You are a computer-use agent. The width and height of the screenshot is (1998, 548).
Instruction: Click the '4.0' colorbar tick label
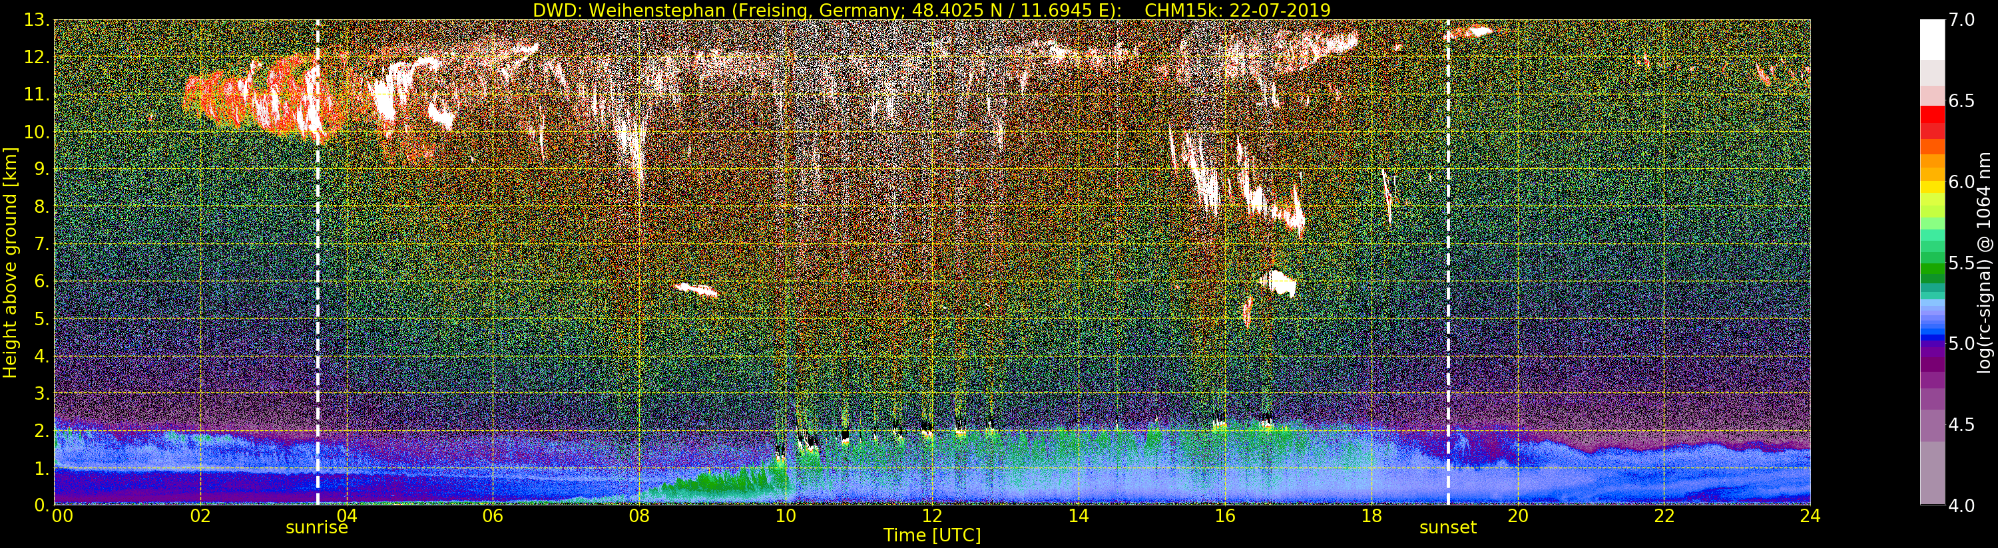point(1961,505)
